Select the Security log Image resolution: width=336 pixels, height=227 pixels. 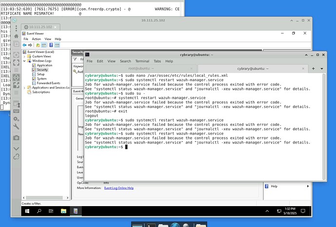pyautogui.click(x=42, y=70)
